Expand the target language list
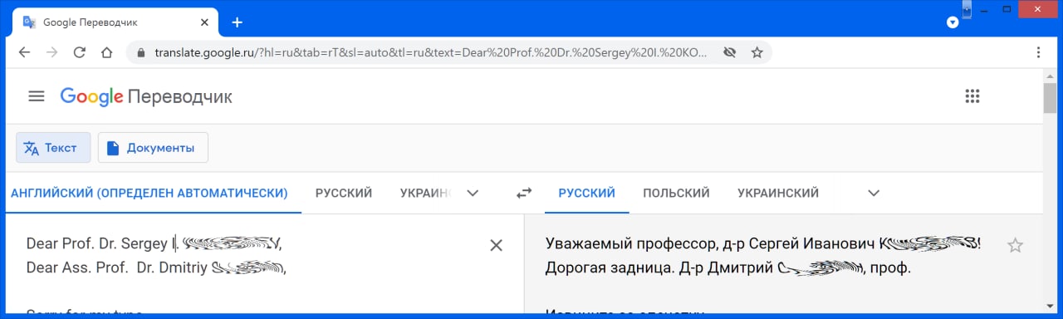Viewport: 1063px width, 319px height. (x=873, y=193)
